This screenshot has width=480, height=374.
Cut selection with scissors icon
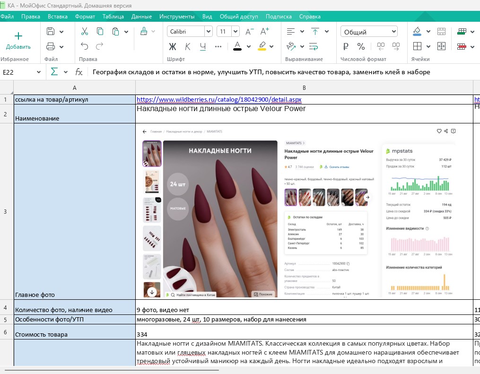point(85,31)
